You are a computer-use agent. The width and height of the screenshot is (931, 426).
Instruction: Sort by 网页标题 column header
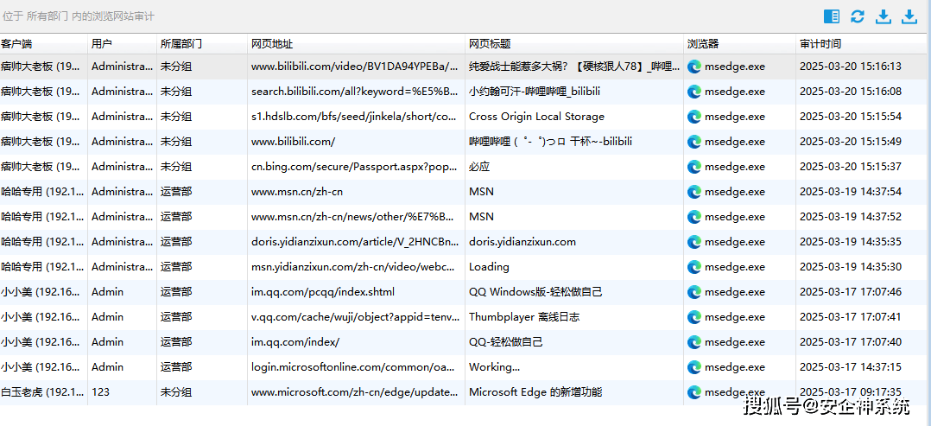tap(574, 44)
